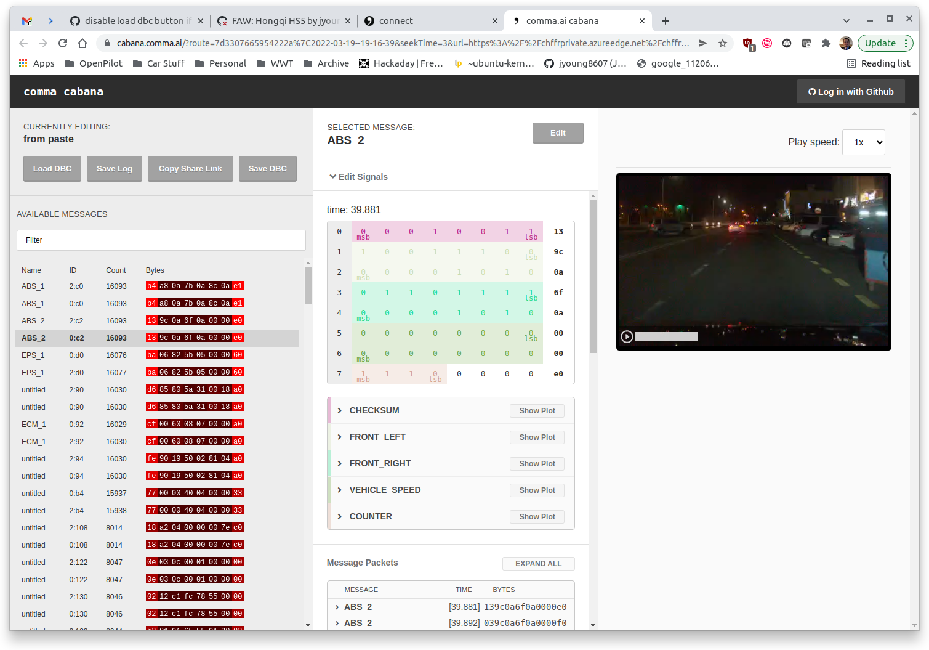Image resolution: width=929 pixels, height=650 pixels.
Task: Click the Copy Share Link button
Action: [190, 168]
